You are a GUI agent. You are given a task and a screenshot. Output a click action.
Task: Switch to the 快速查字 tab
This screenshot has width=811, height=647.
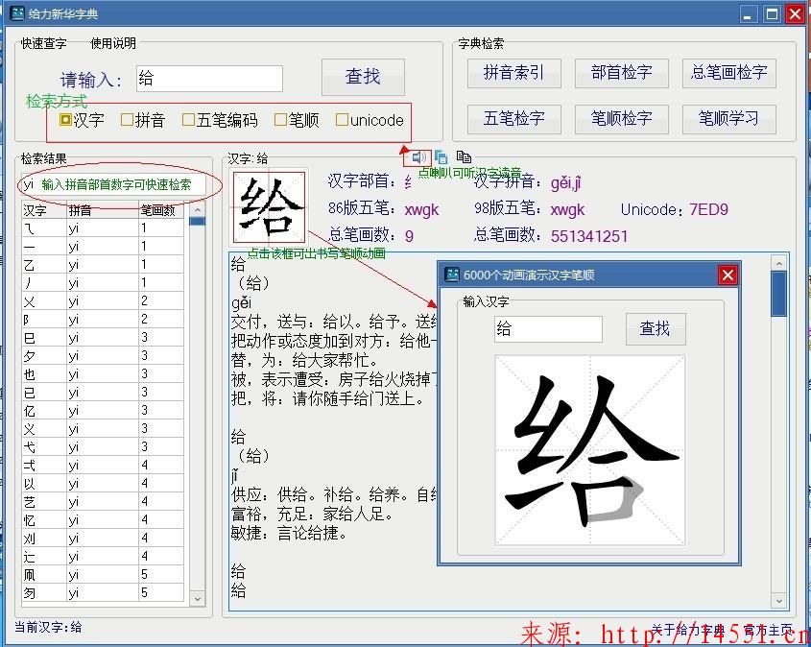coord(44,43)
